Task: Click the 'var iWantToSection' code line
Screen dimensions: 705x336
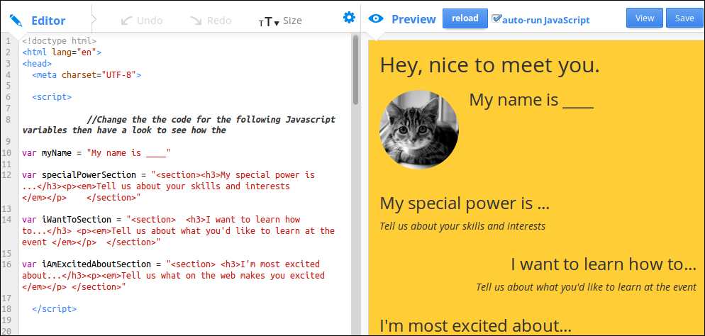Action: tap(178, 231)
